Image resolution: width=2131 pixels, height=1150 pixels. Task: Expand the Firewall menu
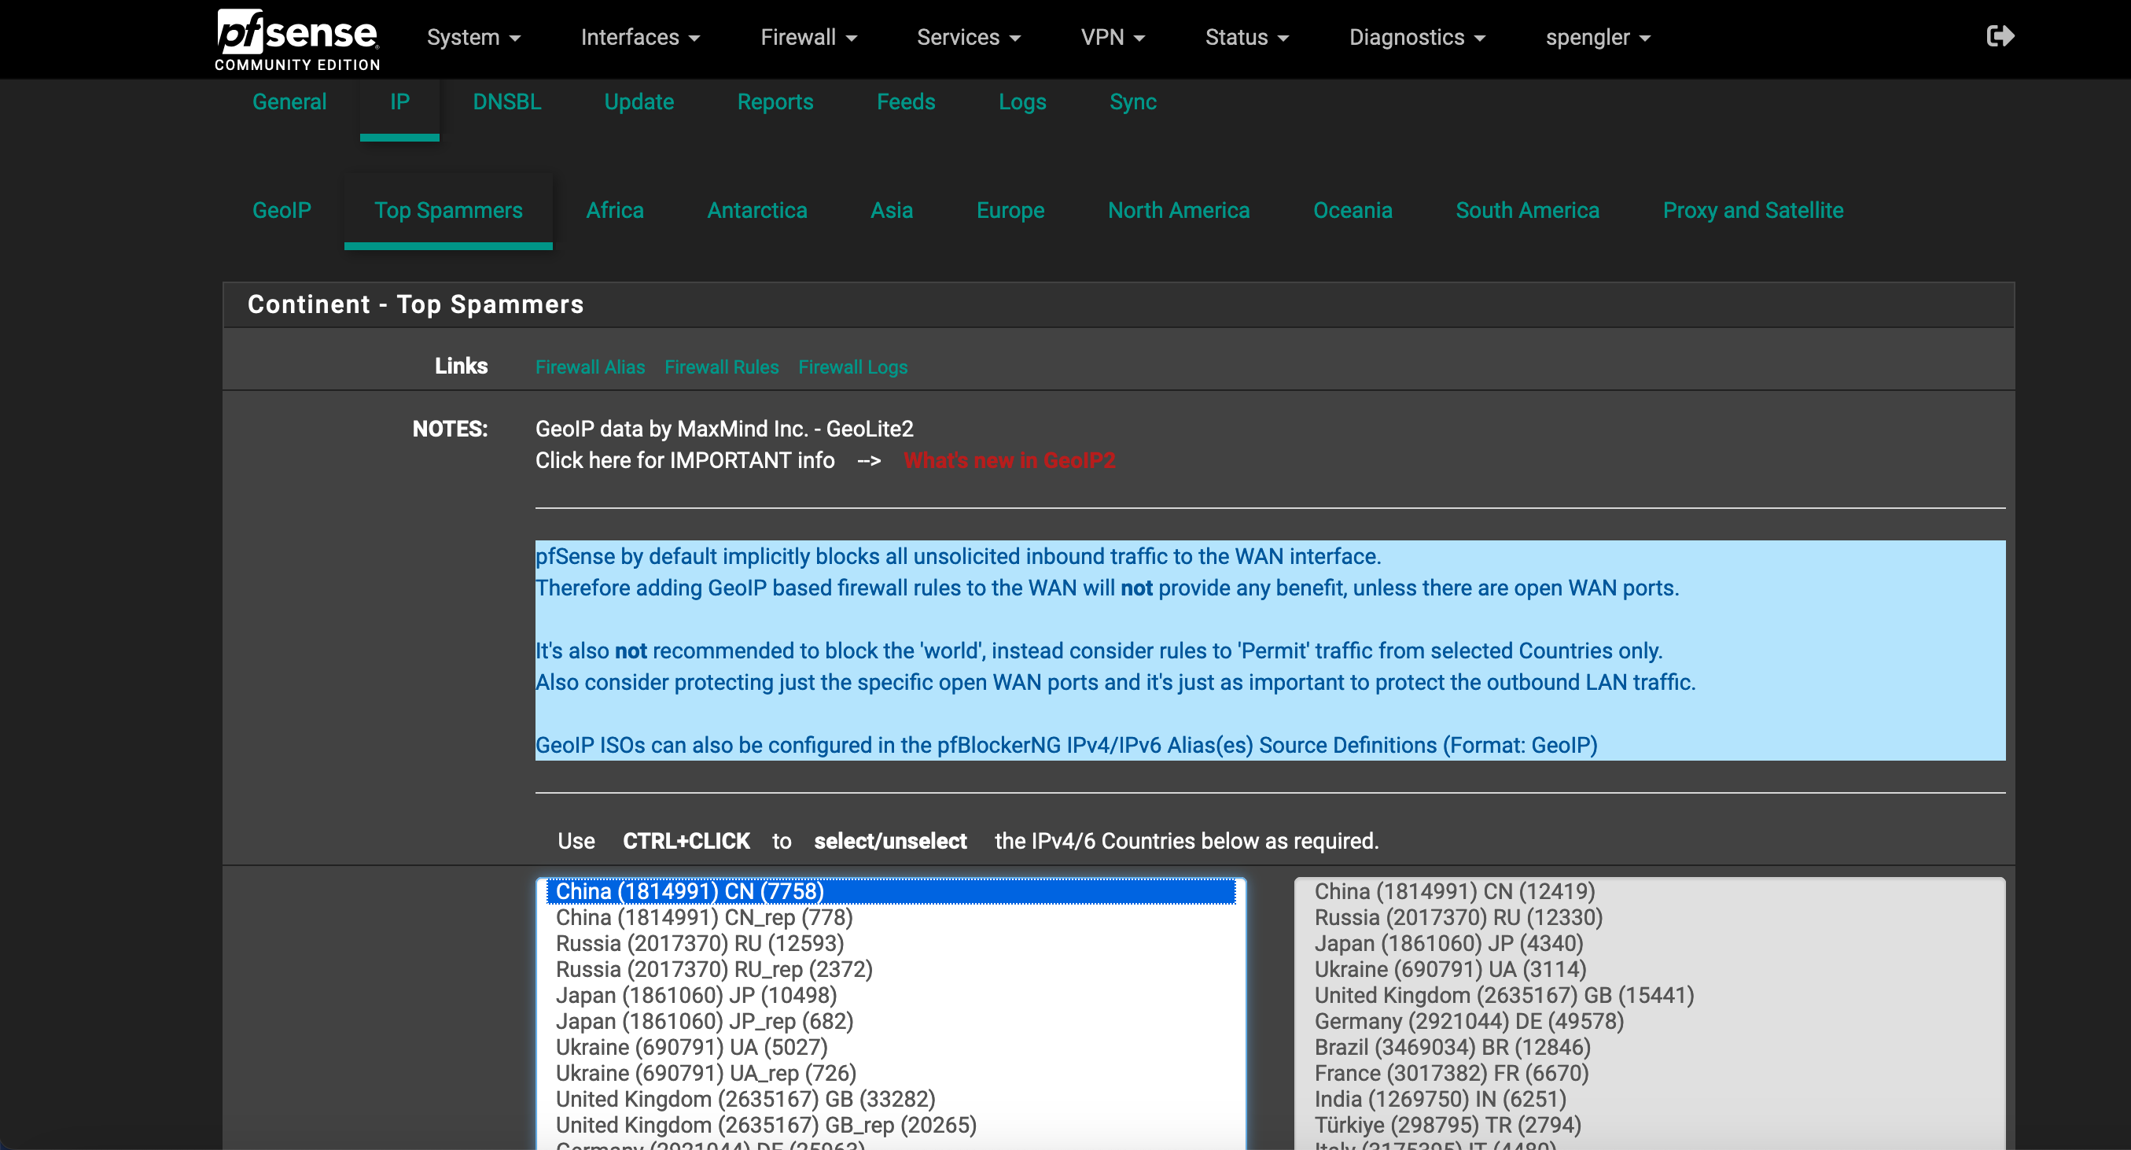[x=808, y=38]
